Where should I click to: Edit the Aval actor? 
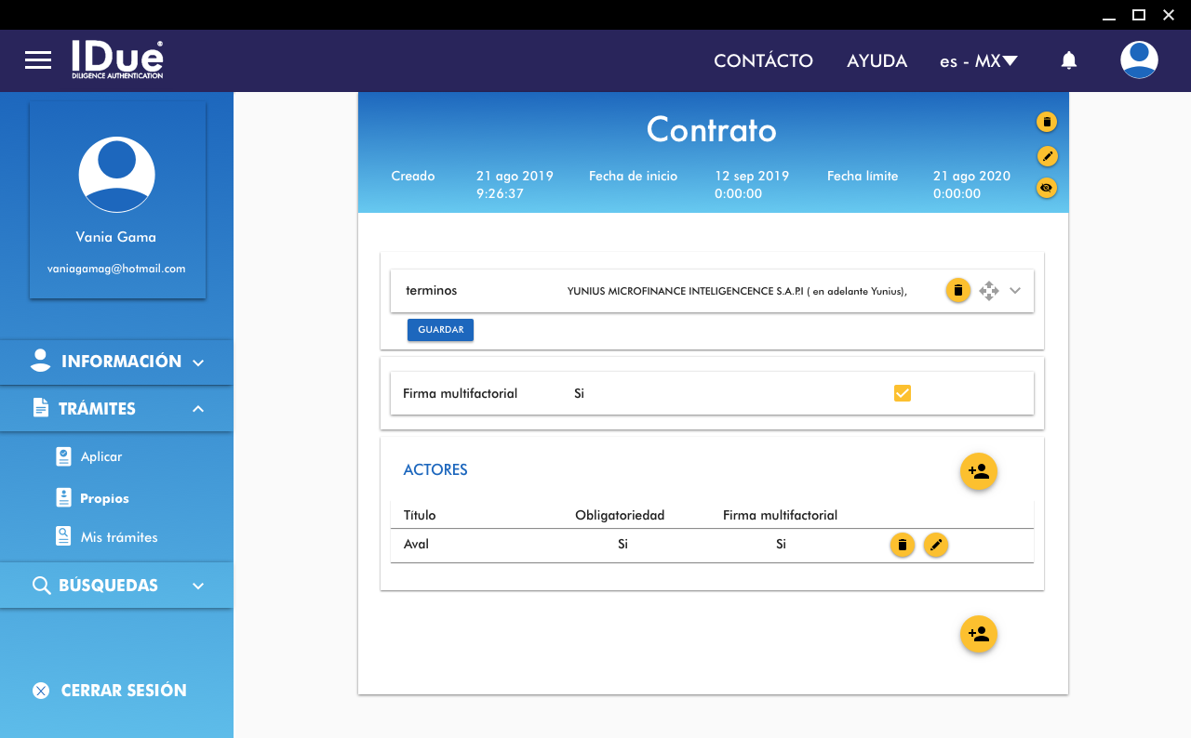[936, 545]
